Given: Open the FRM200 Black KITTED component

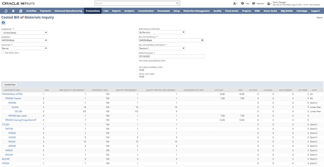Looking at the screenshot, I should pyautogui.click(x=12, y=94).
